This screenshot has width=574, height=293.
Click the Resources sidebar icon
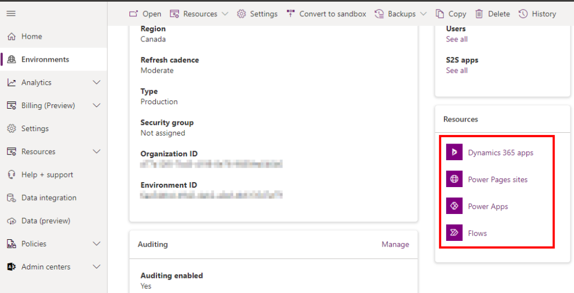coord(12,152)
